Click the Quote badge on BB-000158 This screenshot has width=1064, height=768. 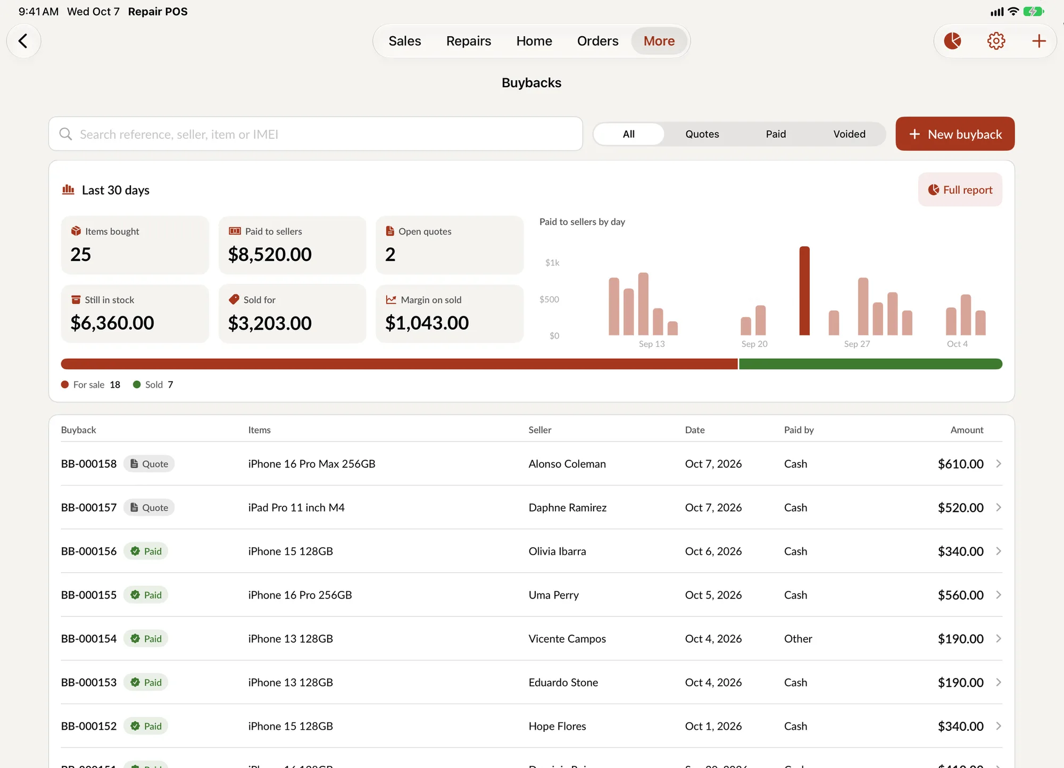click(x=149, y=464)
